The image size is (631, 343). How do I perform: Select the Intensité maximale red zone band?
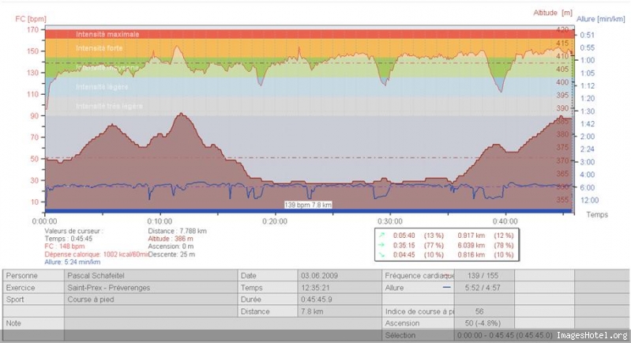(x=310, y=34)
